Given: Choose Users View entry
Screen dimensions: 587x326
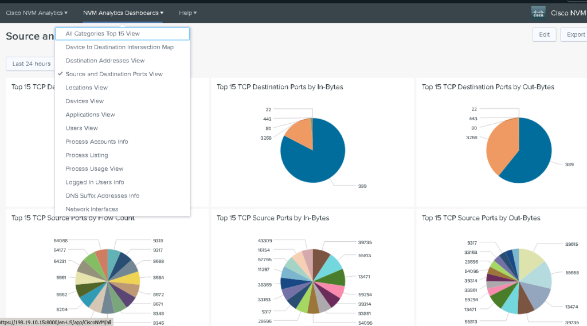Looking at the screenshot, I should 81,128.
